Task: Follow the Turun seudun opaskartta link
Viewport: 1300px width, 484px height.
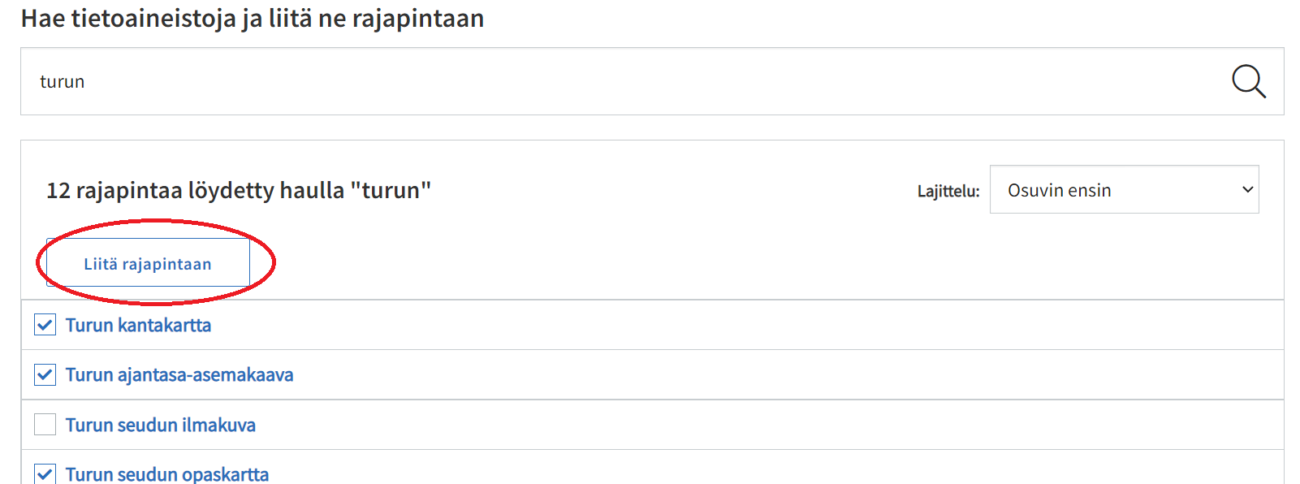Action: pyautogui.click(x=166, y=474)
